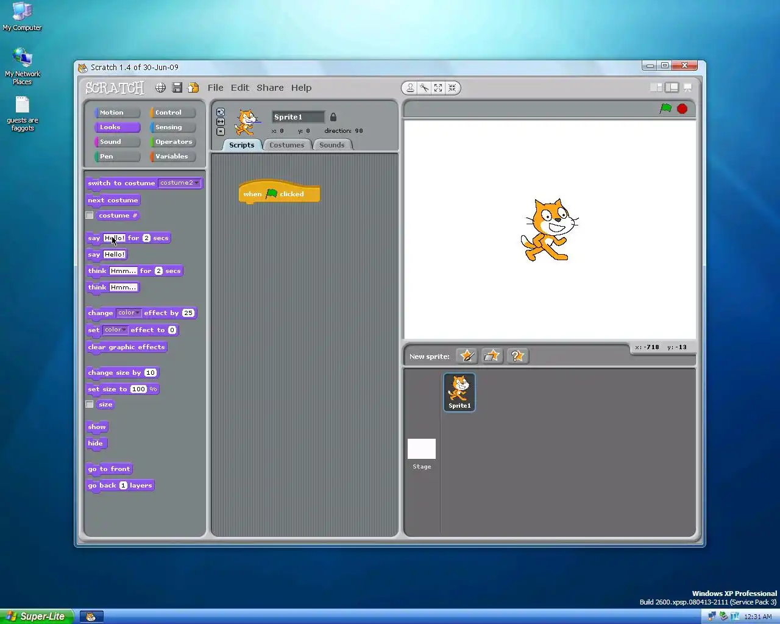
Task: Select the Grow sprite tool
Action: pyautogui.click(x=438, y=88)
